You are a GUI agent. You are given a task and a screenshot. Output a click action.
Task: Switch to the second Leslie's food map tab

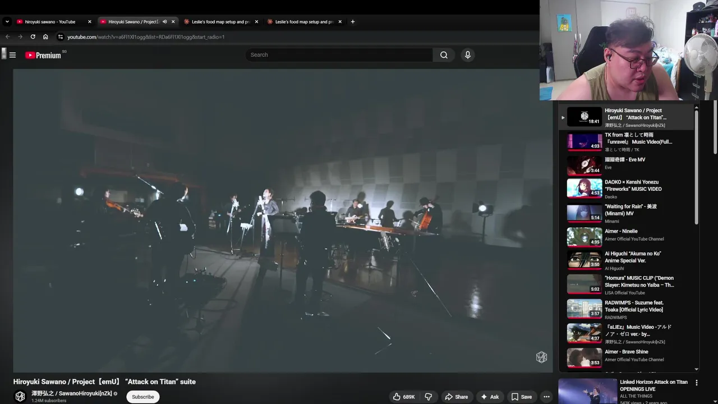(304, 22)
